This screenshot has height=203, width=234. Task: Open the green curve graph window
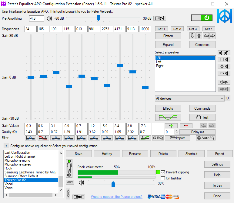coord(168,117)
